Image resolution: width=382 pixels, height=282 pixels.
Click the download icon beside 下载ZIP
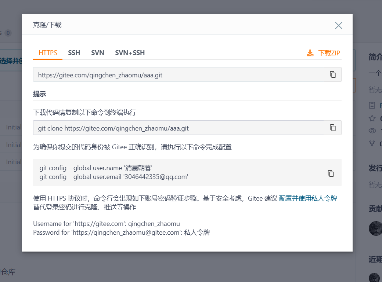pos(310,53)
